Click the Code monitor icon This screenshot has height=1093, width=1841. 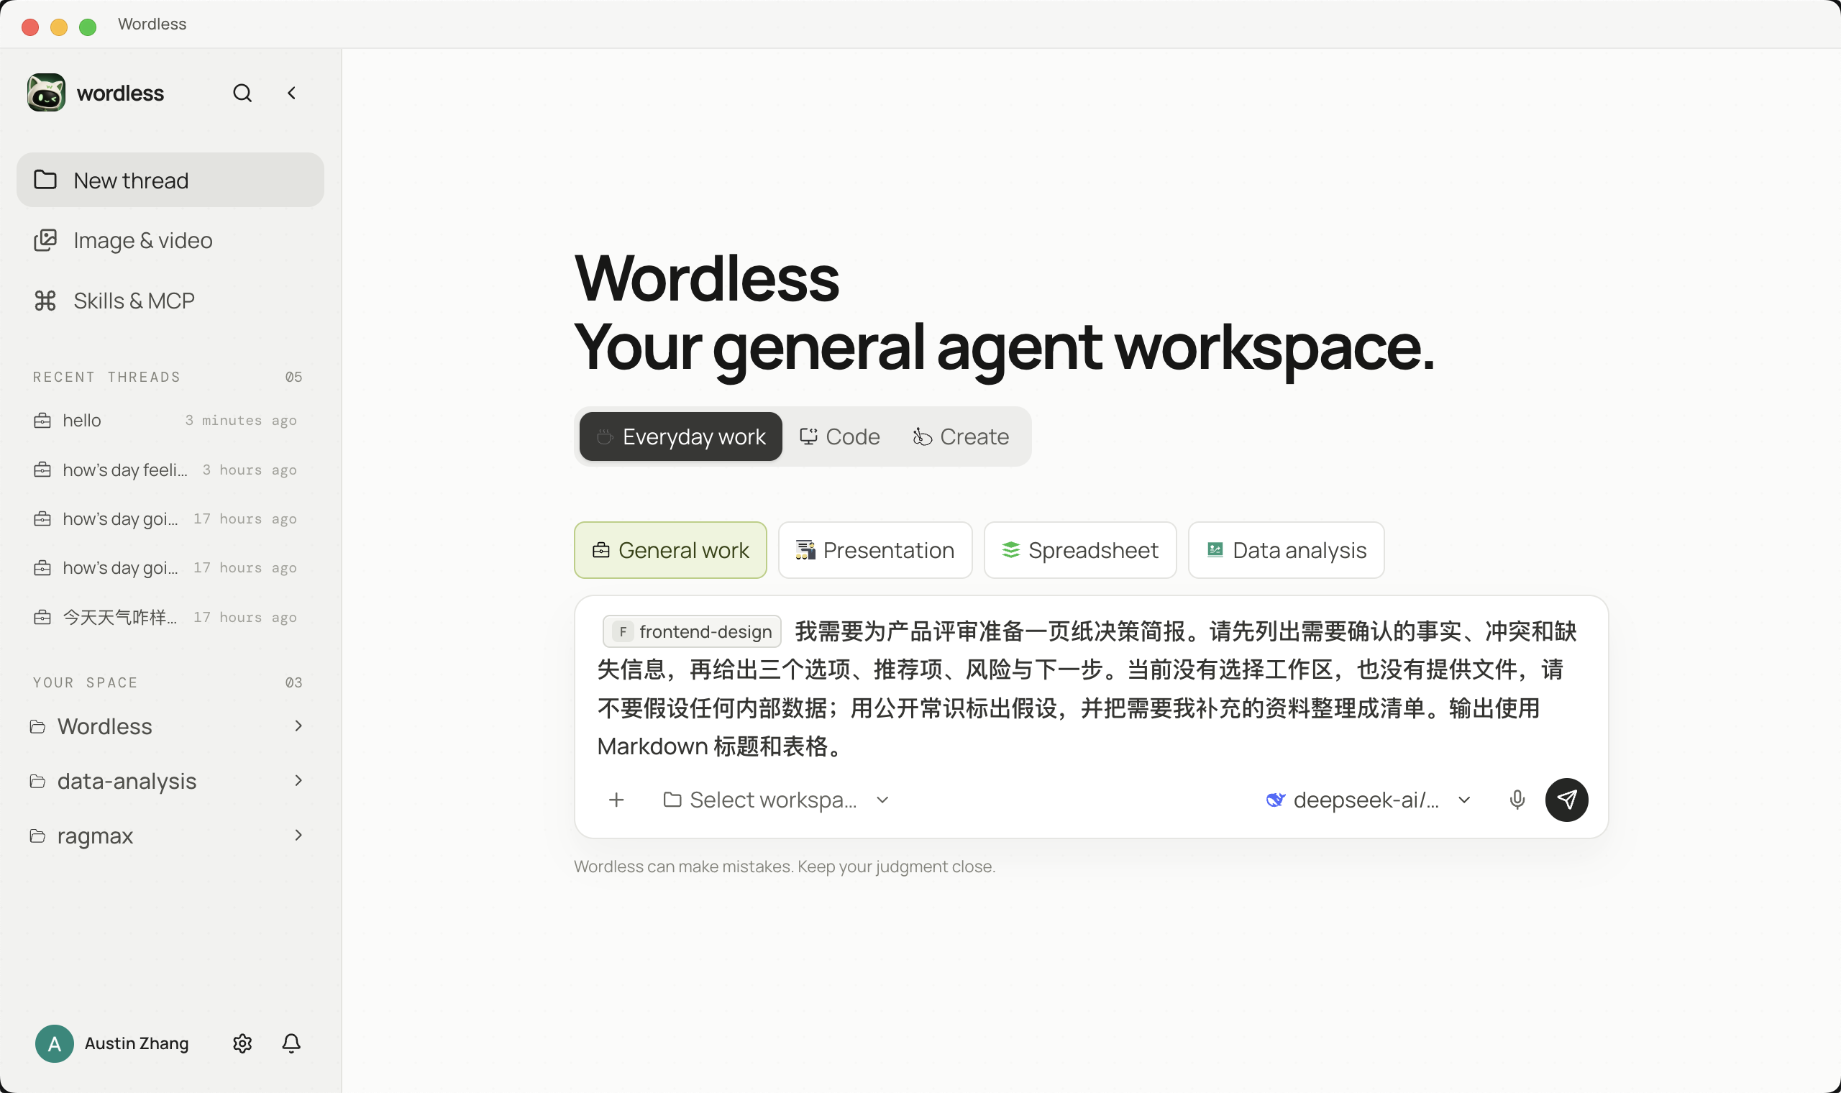pyautogui.click(x=808, y=436)
